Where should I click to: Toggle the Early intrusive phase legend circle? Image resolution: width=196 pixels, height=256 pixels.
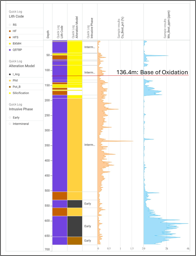(x=10, y=118)
